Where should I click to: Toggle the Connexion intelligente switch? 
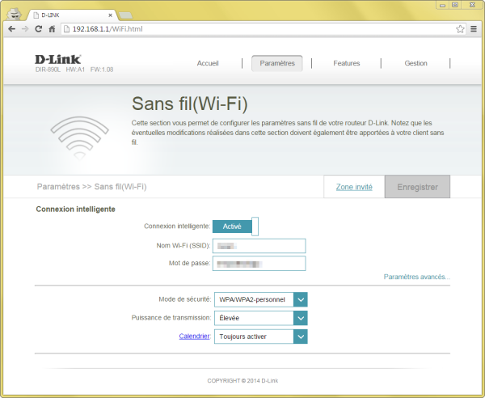(235, 227)
